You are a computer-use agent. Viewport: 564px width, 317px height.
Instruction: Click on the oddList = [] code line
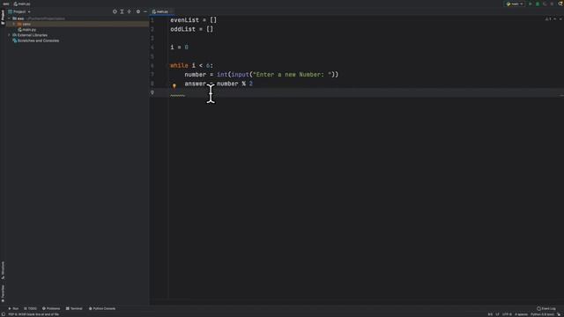tap(192, 29)
